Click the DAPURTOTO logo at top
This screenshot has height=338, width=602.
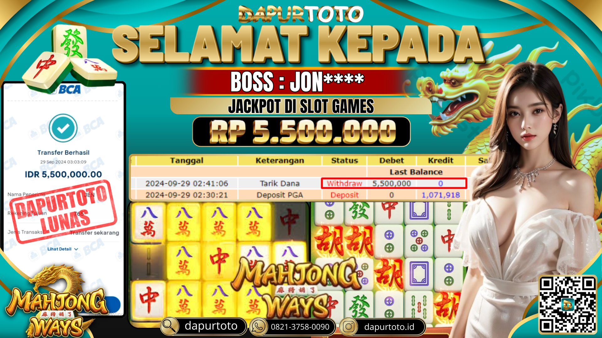(x=301, y=14)
